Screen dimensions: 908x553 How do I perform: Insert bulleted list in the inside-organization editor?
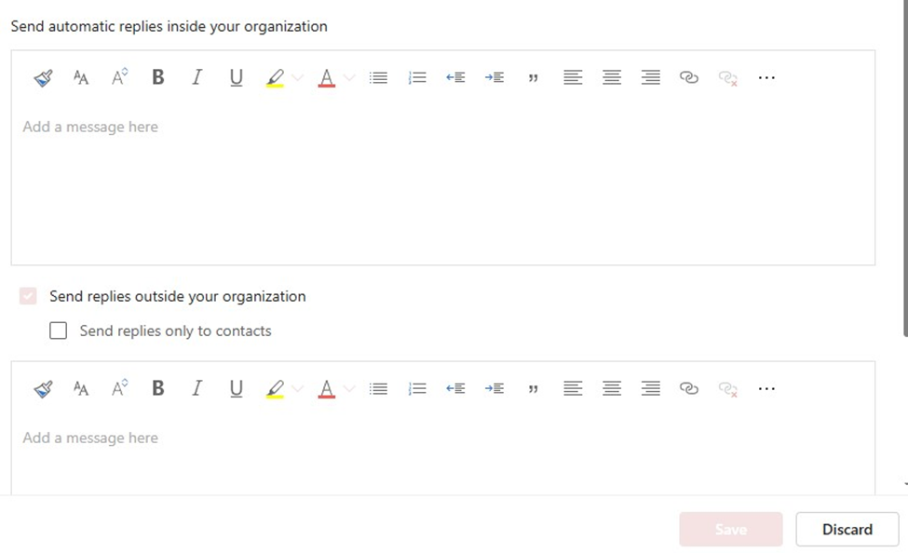point(379,77)
